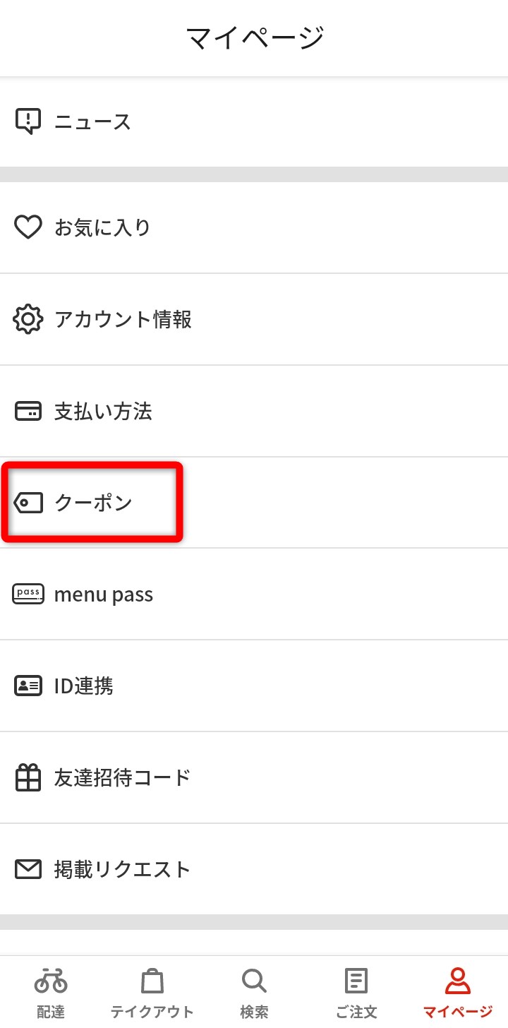The width and height of the screenshot is (508, 1028).
Task: Tap the menu pass icon
Action: (28, 594)
